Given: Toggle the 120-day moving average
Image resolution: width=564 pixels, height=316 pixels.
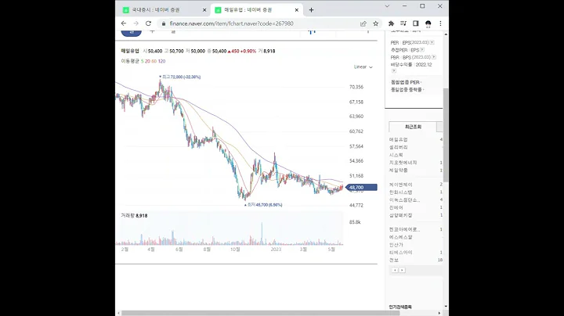Looking at the screenshot, I should (x=162, y=62).
